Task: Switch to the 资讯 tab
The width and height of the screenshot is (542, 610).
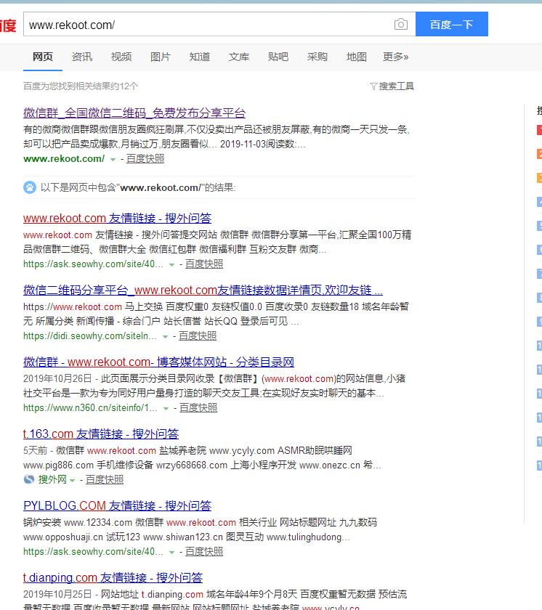Action: click(82, 57)
